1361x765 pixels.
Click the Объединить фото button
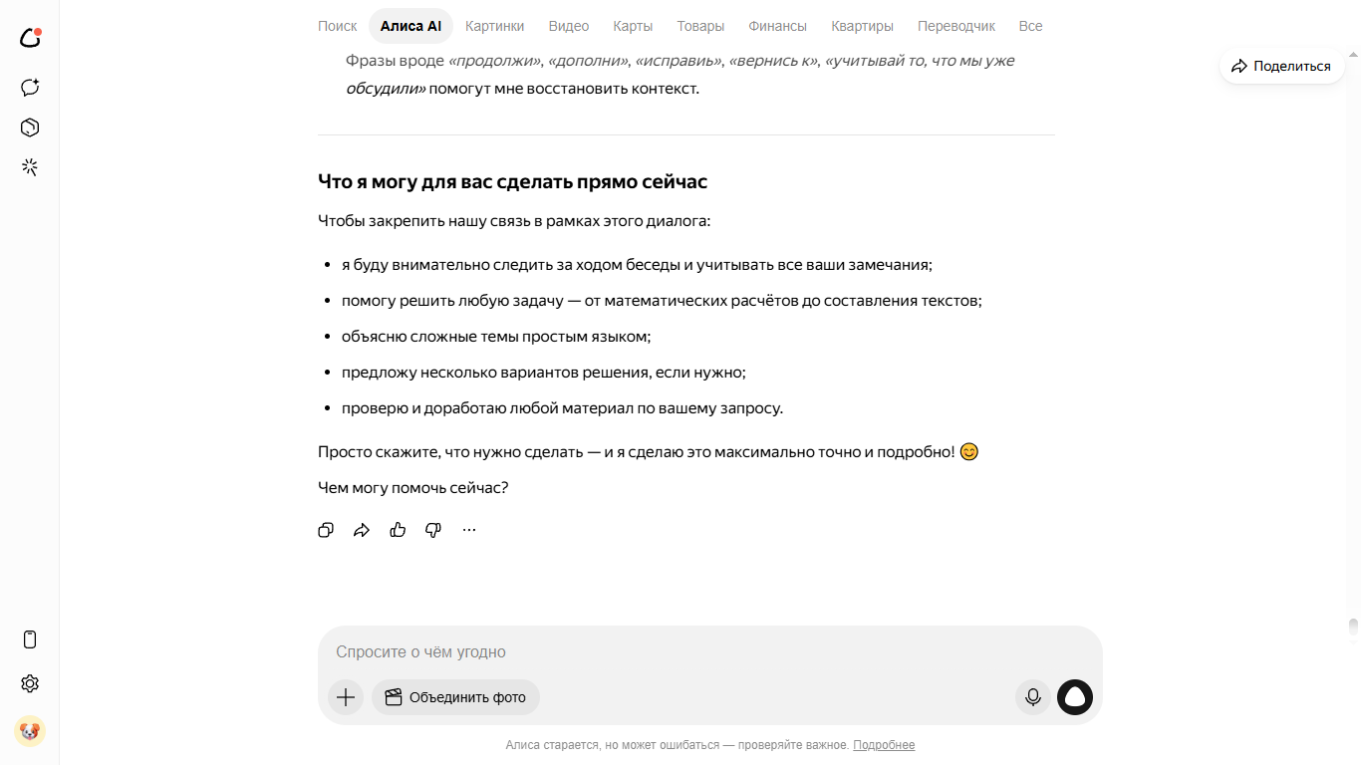coord(455,697)
